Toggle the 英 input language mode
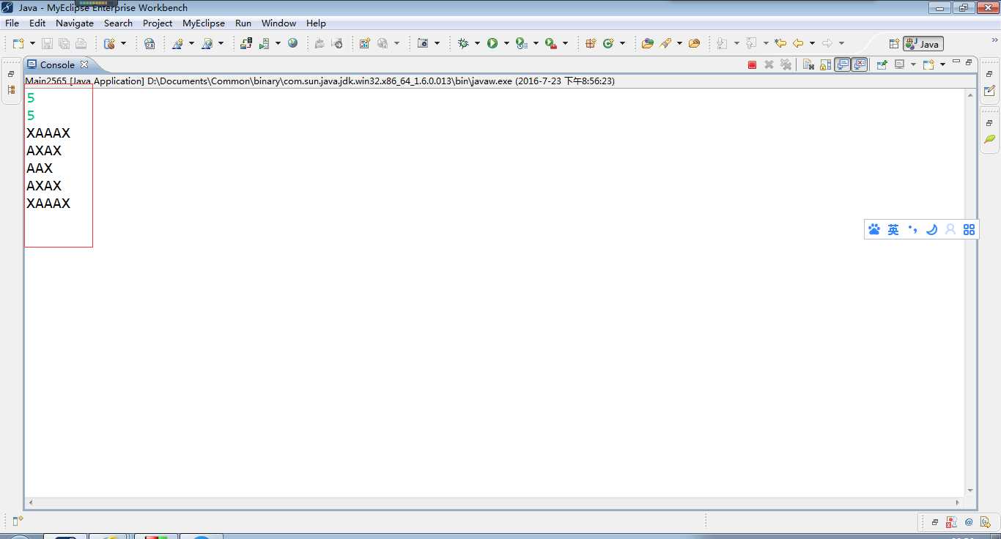This screenshot has width=1001, height=539. click(x=893, y=230)
